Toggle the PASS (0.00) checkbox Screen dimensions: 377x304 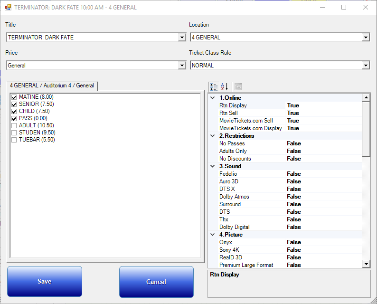pyautogui.click(x=14, y=119)
